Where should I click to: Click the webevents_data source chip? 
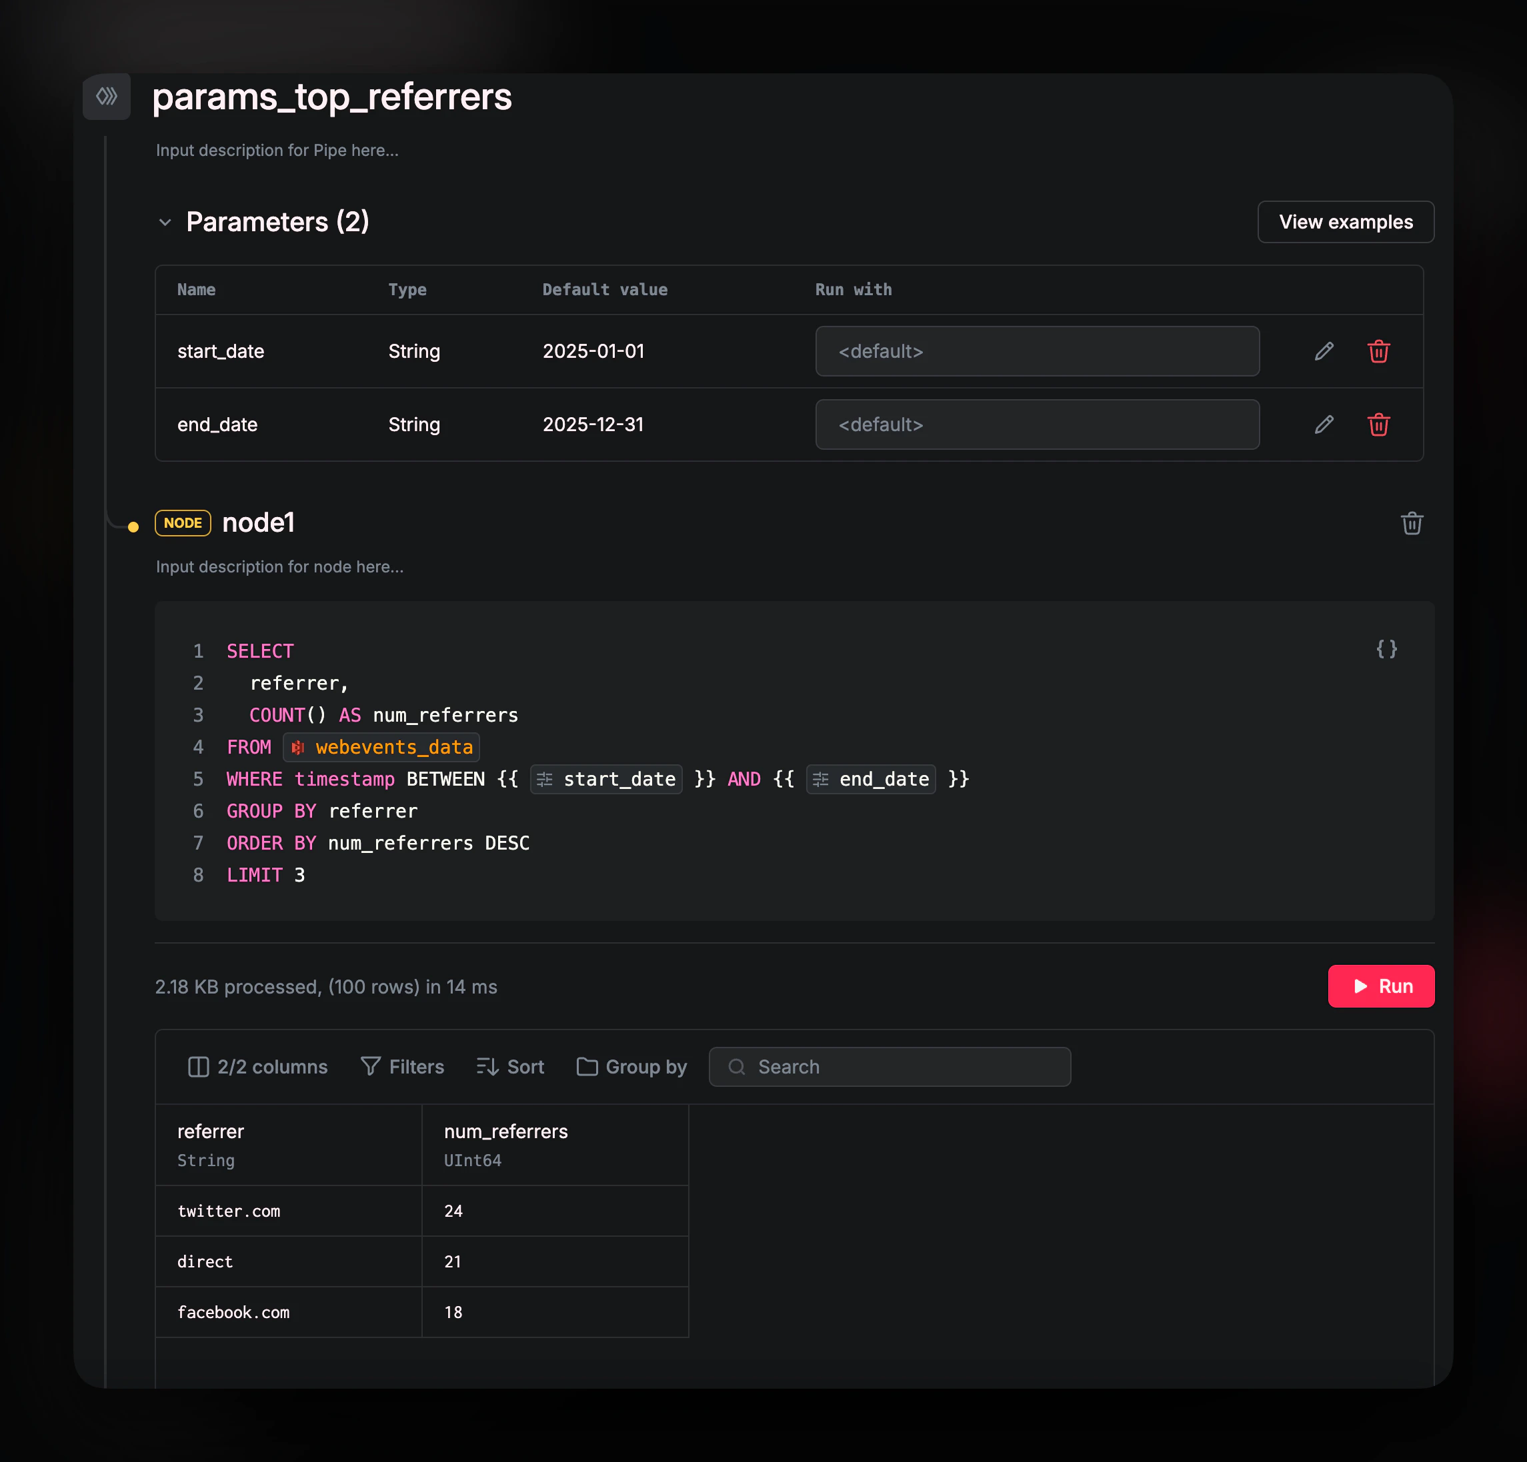[x=381, y=746]
